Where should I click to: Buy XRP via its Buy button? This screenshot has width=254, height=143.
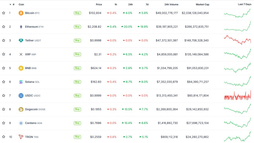(x=77, y=54)
